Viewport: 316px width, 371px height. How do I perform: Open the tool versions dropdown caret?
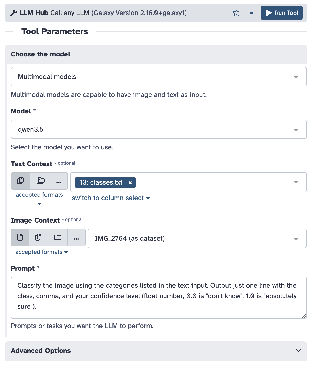click(251, 13)
